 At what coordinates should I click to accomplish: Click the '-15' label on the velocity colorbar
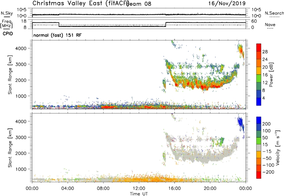pos(267,151)
